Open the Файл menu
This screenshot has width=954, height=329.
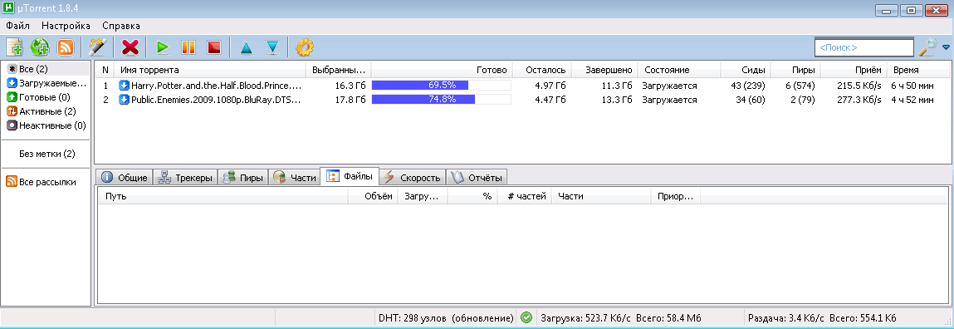[x=17, y=26]
